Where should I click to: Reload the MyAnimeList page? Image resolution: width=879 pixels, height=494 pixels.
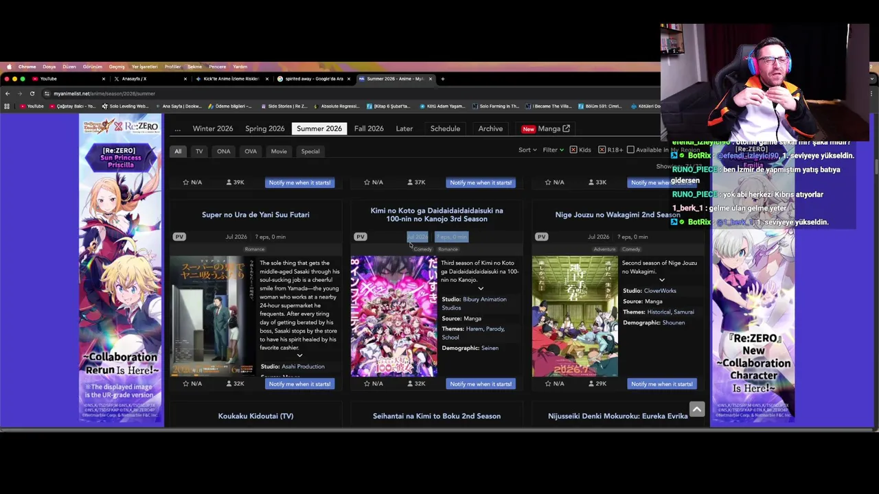point(32,93)
